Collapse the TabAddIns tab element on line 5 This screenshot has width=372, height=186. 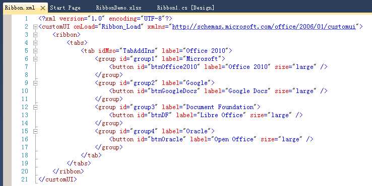pyautogui.click(x=35, y=51)
